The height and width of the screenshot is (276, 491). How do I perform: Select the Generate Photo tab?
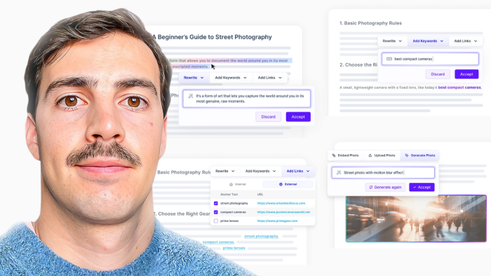click(420, 156)
